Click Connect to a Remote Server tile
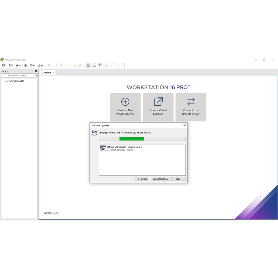This screenshot has height=278, width=278. 191,107
